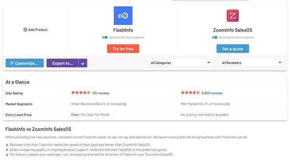Click the Export to button

click(63, 63)
